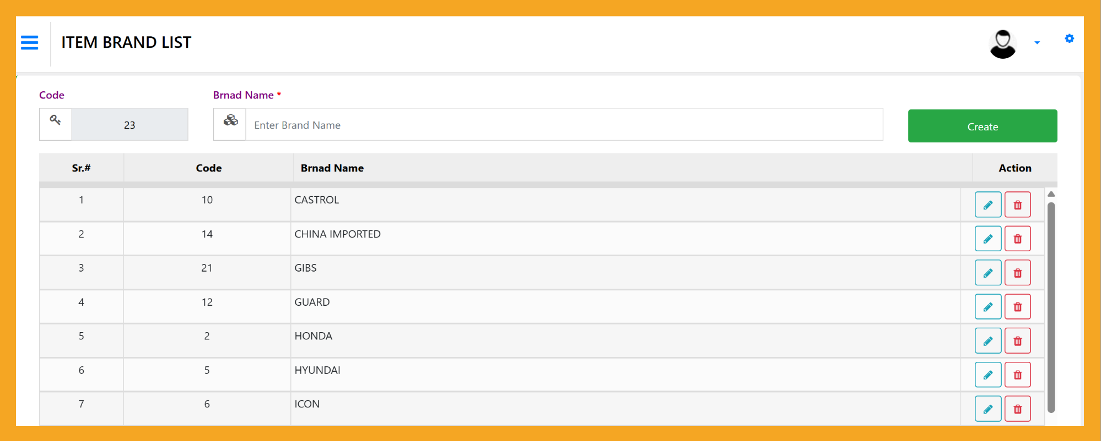Image resolution: width=1101 pixels, height=441 pixels.
Task: Focus the Enter Brand Name field
Action: [x=563, y=125]
